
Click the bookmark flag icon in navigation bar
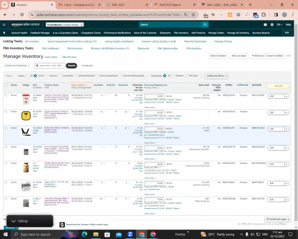4,33
